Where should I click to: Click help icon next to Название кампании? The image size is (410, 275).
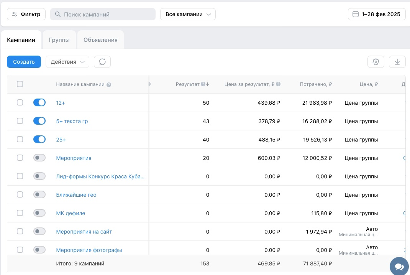109,84
